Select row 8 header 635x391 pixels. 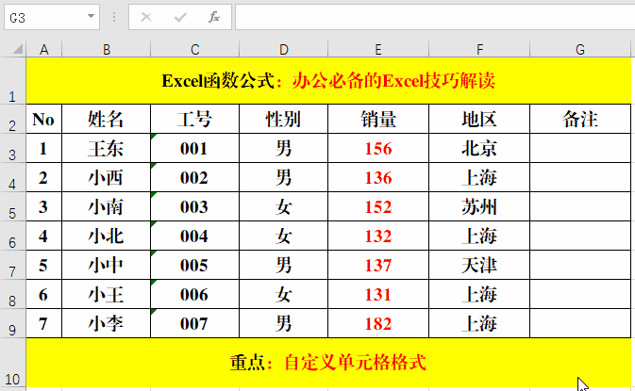(x=12, y=294)
